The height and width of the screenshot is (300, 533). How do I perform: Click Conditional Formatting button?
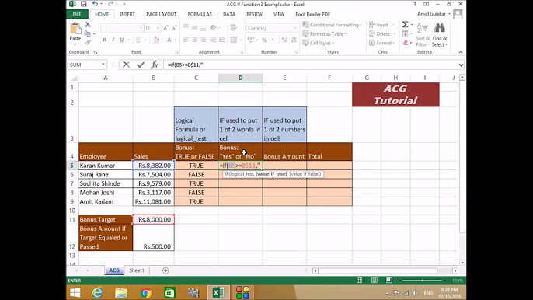coord(332,25)
